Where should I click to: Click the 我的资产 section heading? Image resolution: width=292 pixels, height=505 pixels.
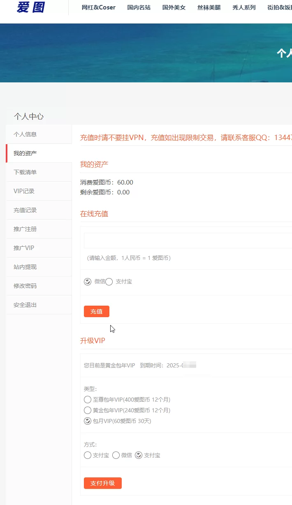coord(94,164)
